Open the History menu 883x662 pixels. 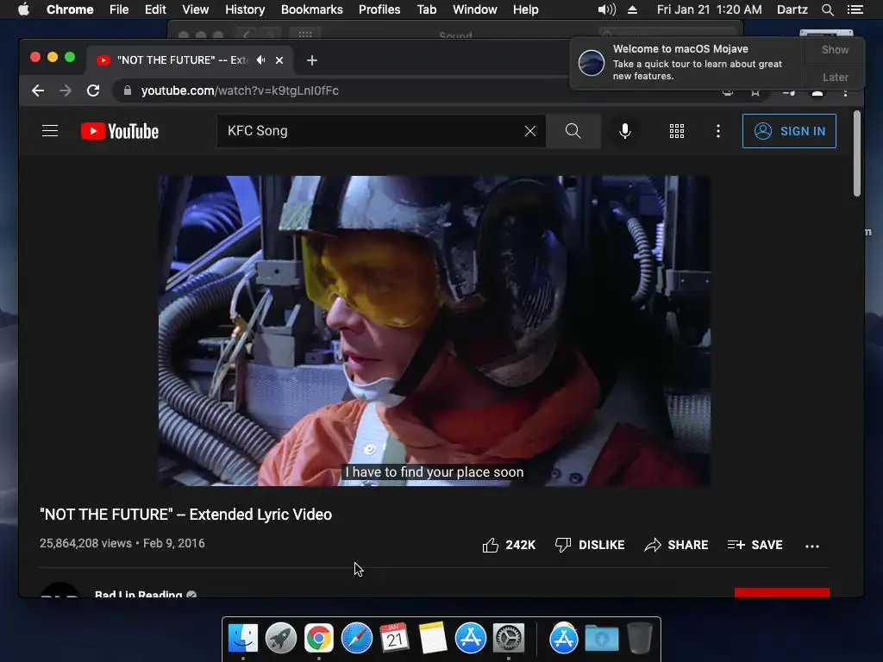(x=245, y=9)
